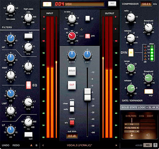Click the speaker icon in routing panel
The width and height of the screenshot is (159, 149).
point(148,135)
